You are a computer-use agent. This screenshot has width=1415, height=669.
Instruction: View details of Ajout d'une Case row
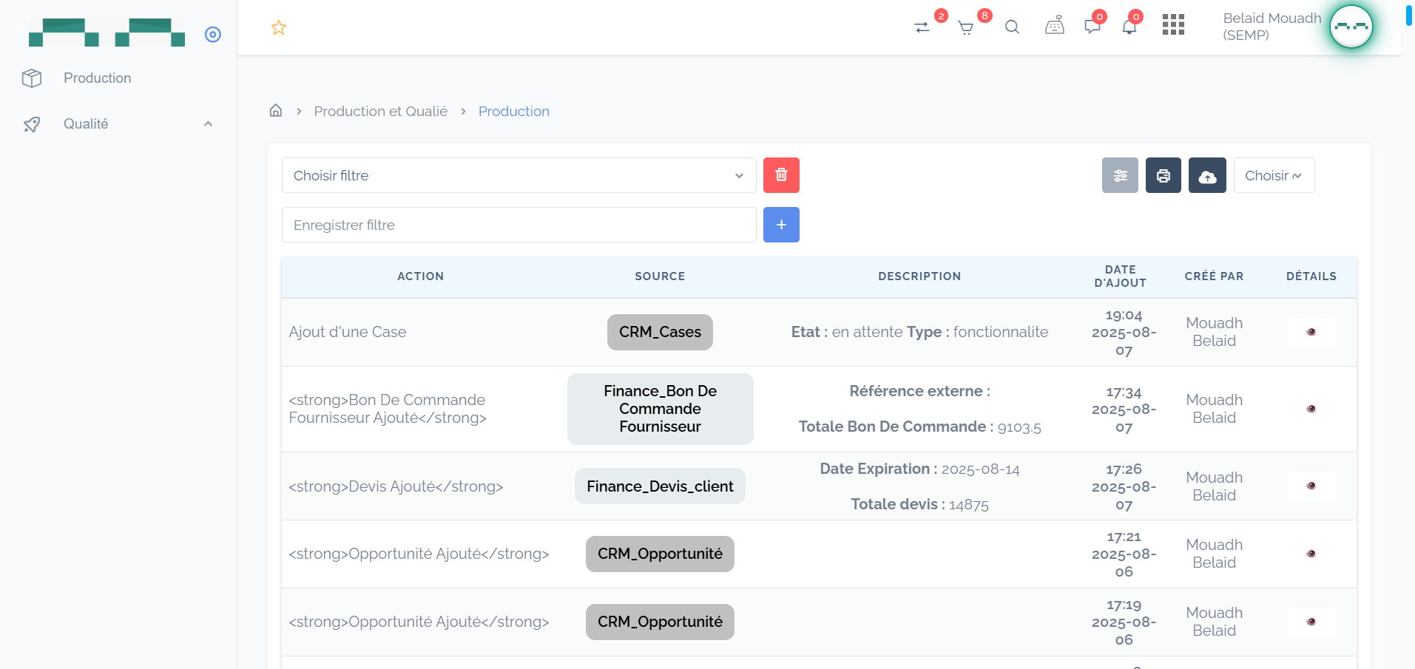click(1311, 332)
